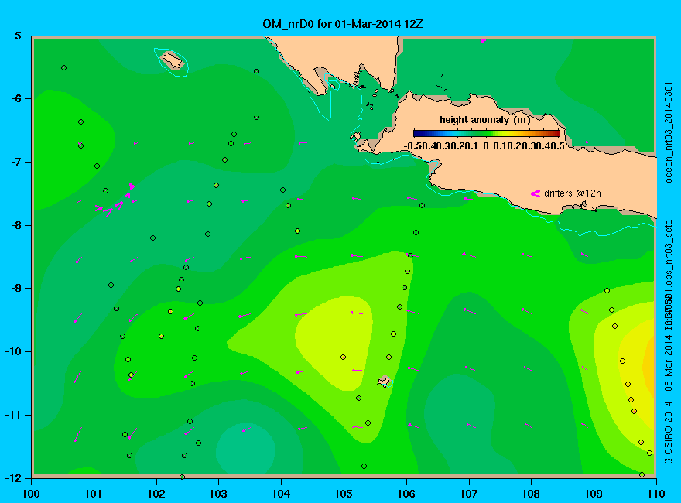
Task: Click the longitude label "102"
Action: pos(156,494)
